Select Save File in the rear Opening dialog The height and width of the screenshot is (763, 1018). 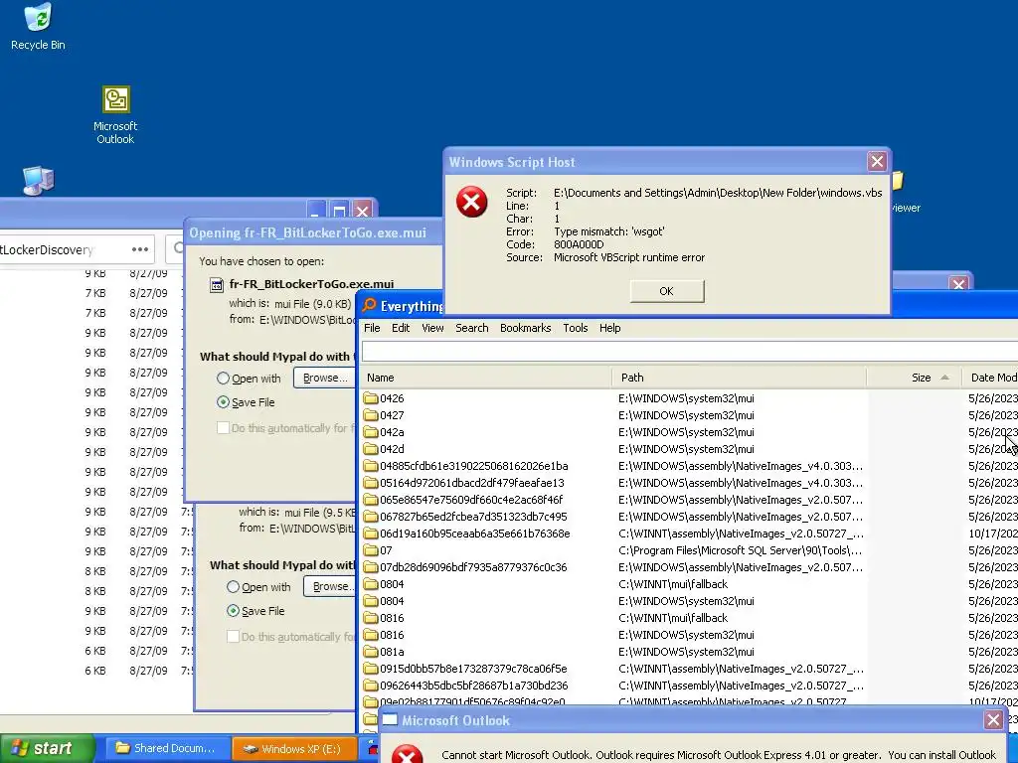pos(233,611)
